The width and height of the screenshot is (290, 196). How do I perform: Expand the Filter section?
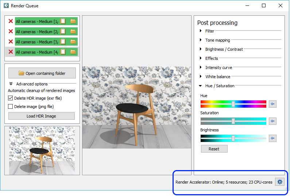click(x=201, y=31)
